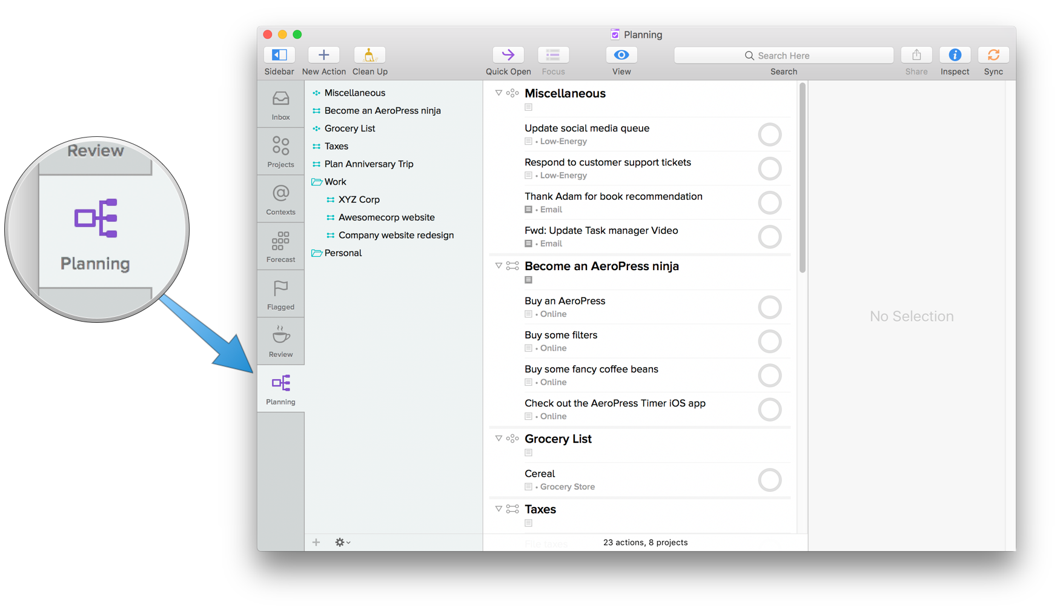This screenshot has height=613, width=1060.
Task: Click the Work folder icon in sidebar
Action: click(316, 182)
